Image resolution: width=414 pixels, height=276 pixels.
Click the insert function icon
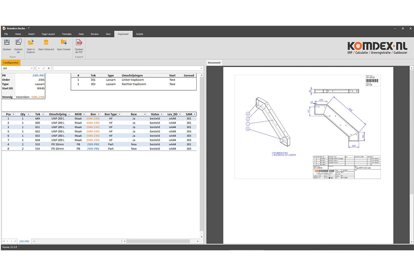click(48, 68)
